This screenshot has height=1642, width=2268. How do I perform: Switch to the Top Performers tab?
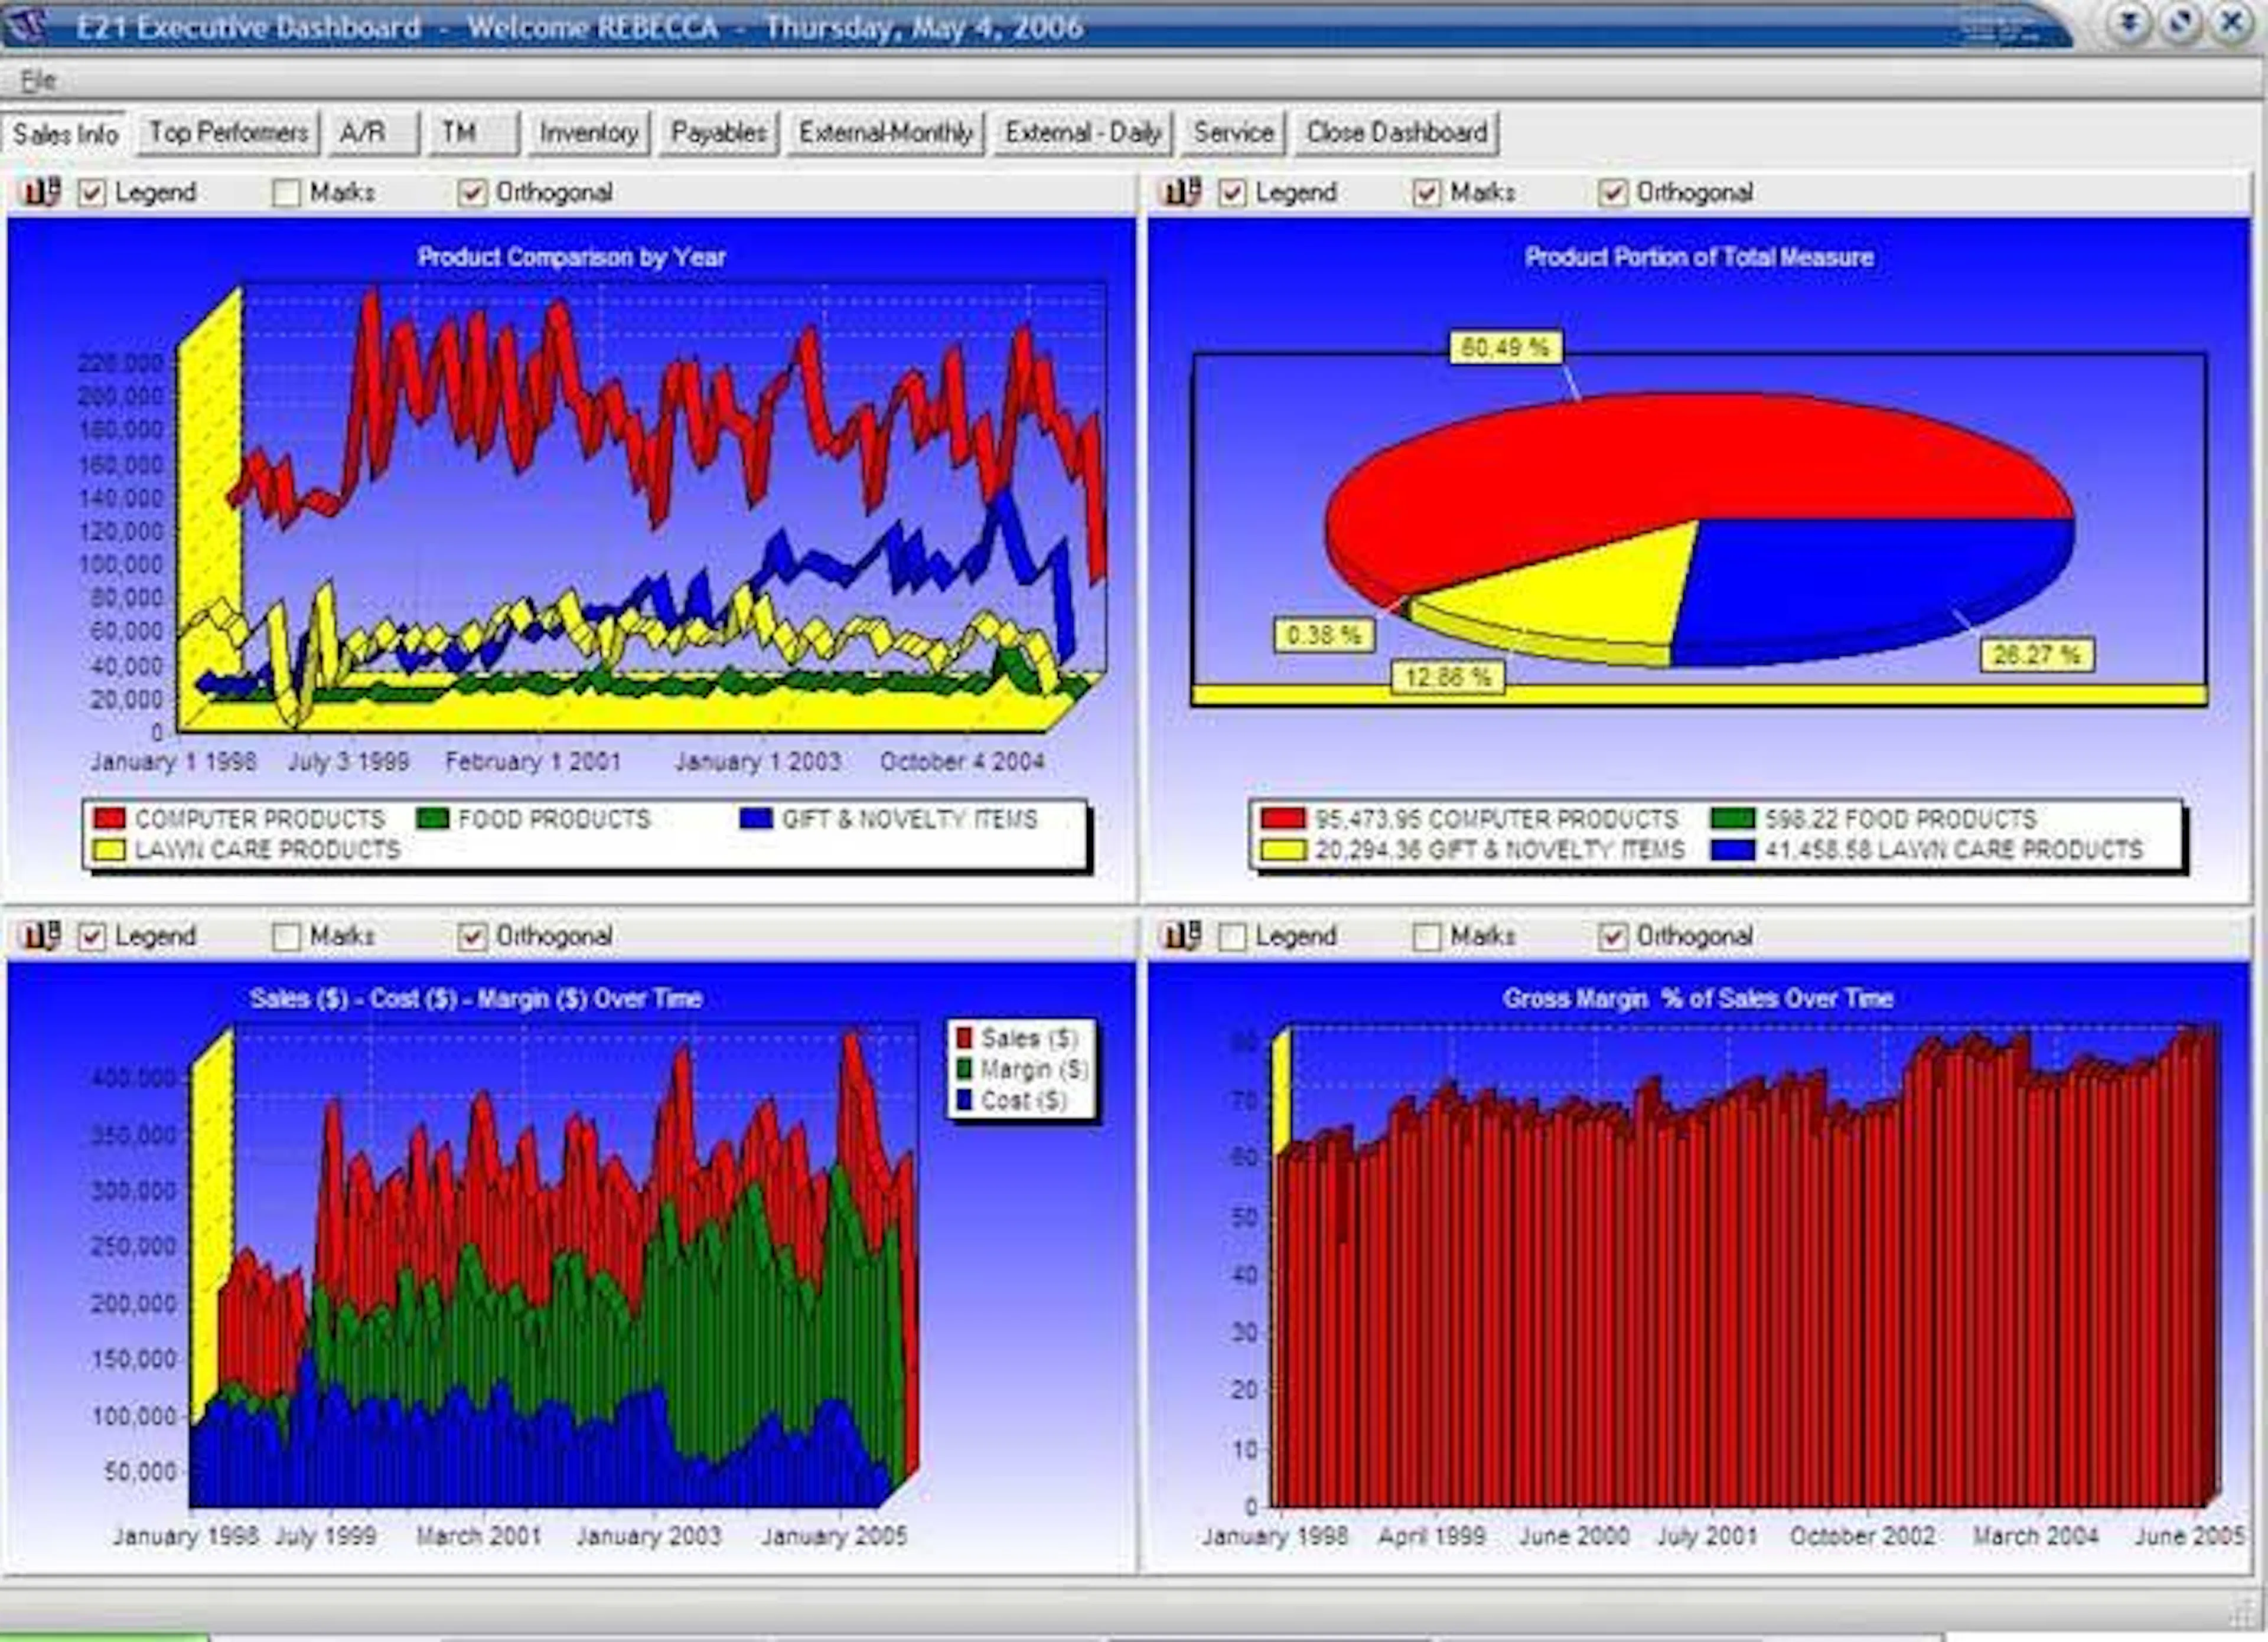[x=229, y=131]
